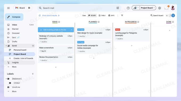
Task: Compose a new email
Action: [x=14, y=17]
